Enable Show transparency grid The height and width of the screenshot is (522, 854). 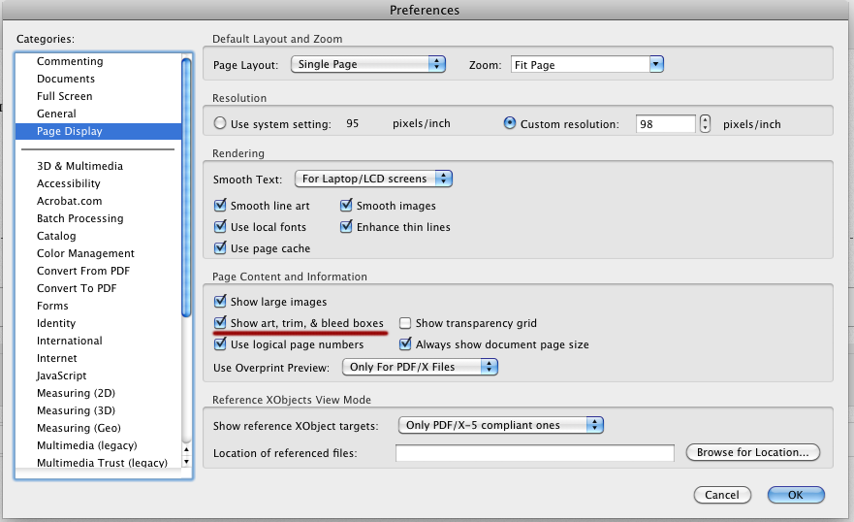coord(405,323)
